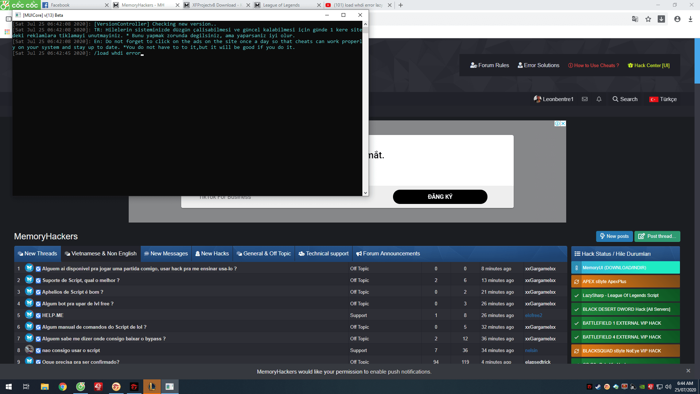Click console window scrollbar down arrow
This screenshot has height=394, width=700.
click(365, 193)
